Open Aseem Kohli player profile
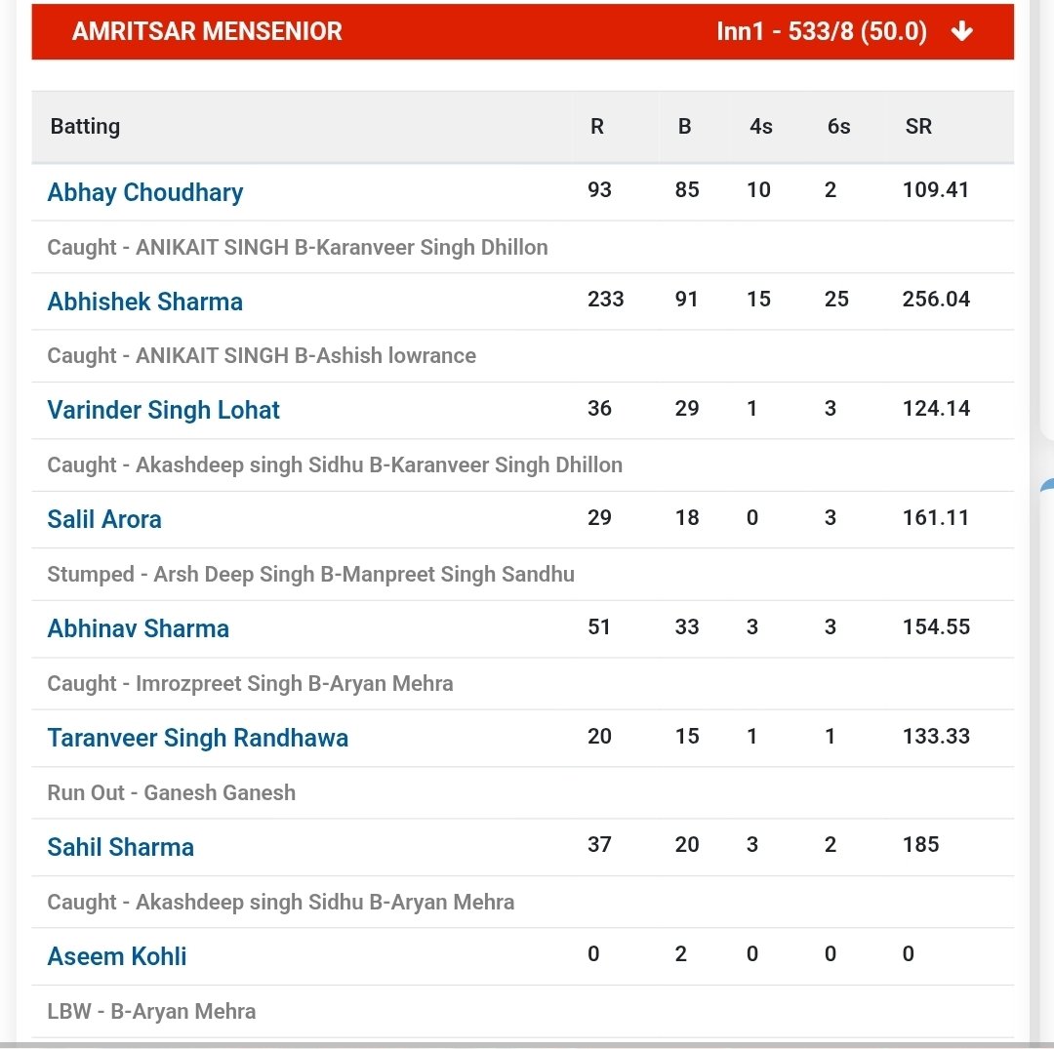 pos(117,956)
